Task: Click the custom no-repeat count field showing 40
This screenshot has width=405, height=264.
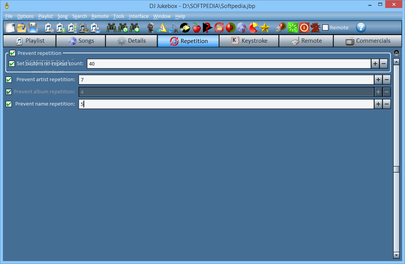Action: pyautogui.click(x=229, y=64)
